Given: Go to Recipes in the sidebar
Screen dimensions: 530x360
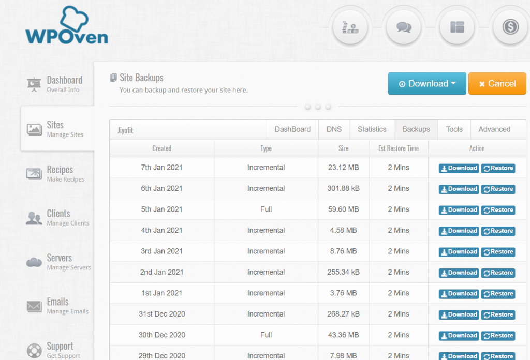Looking at the screenshot, I should pos(57,173).
